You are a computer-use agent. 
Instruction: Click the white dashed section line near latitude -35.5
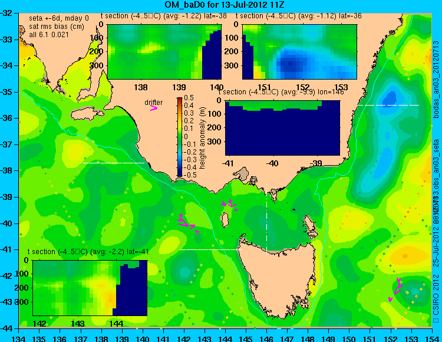[x=388, y=105]
